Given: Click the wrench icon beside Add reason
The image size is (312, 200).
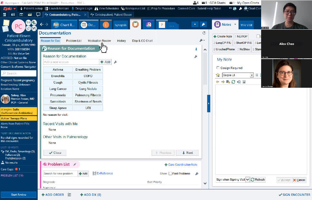Looking at the screenshot, I should tap(115, 62).
